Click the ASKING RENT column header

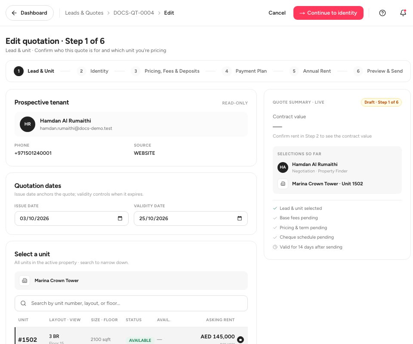click(220, 320)
